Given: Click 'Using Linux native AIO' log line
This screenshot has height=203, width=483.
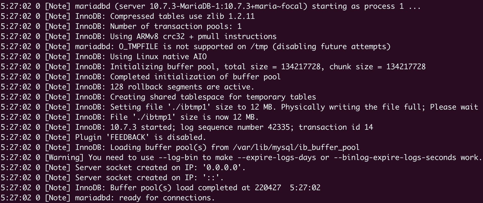Looking at the screenshot, I should [x=158, y=57].
